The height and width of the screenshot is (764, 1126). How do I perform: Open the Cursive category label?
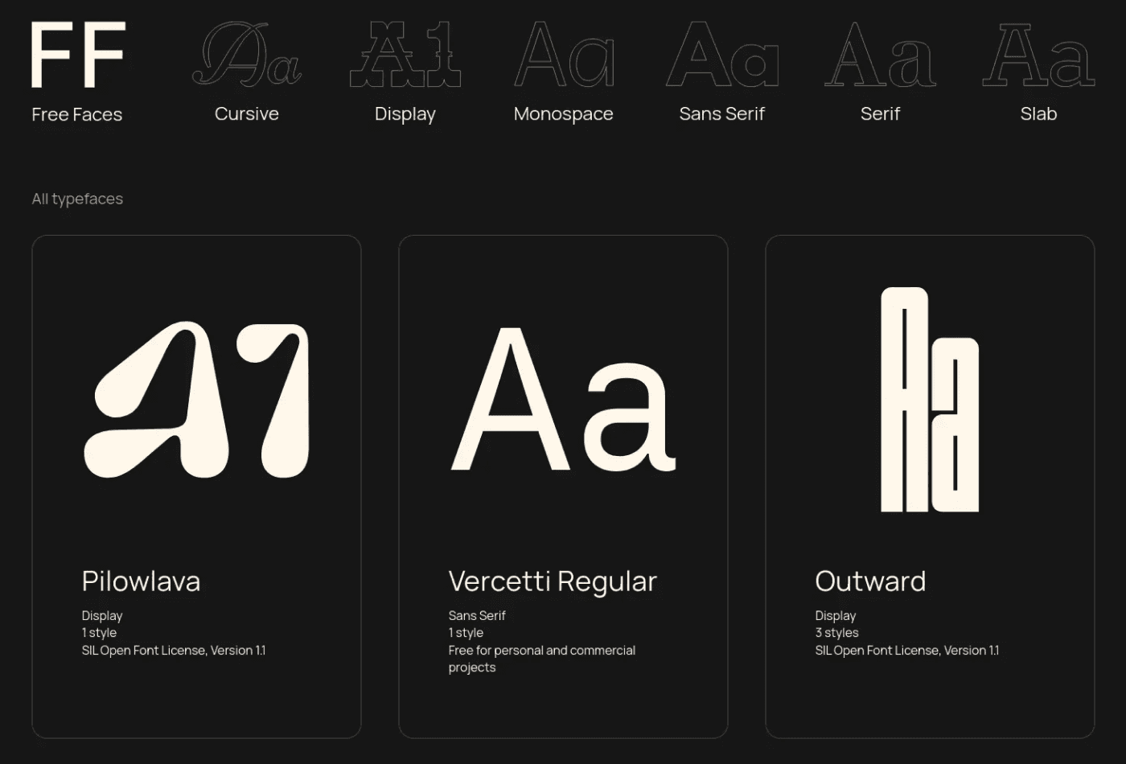click(247, 113)
